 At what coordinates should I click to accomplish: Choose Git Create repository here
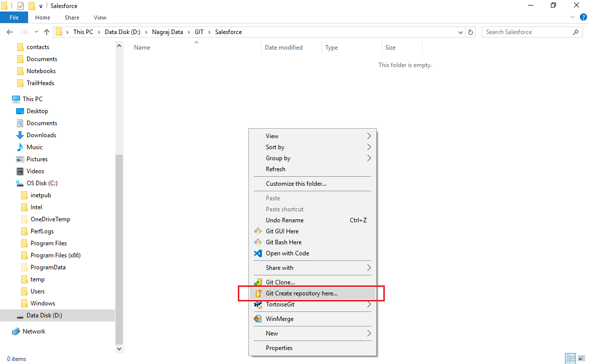[x=312, y=293]
